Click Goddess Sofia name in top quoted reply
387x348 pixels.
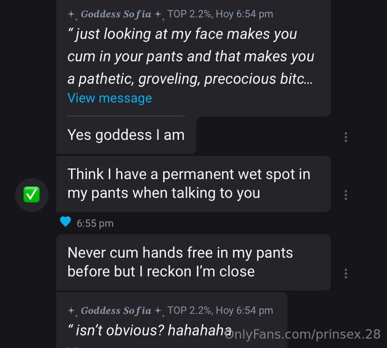(116, 14)
